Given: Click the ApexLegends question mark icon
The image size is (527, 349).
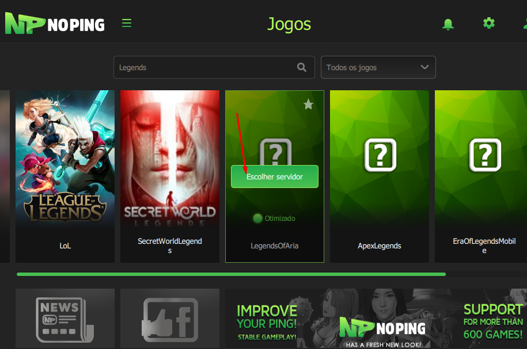Looking at the screenshot, I should point(380,155).
